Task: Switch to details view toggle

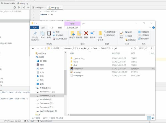Action: pyautogui.click(x=149, y=118)
